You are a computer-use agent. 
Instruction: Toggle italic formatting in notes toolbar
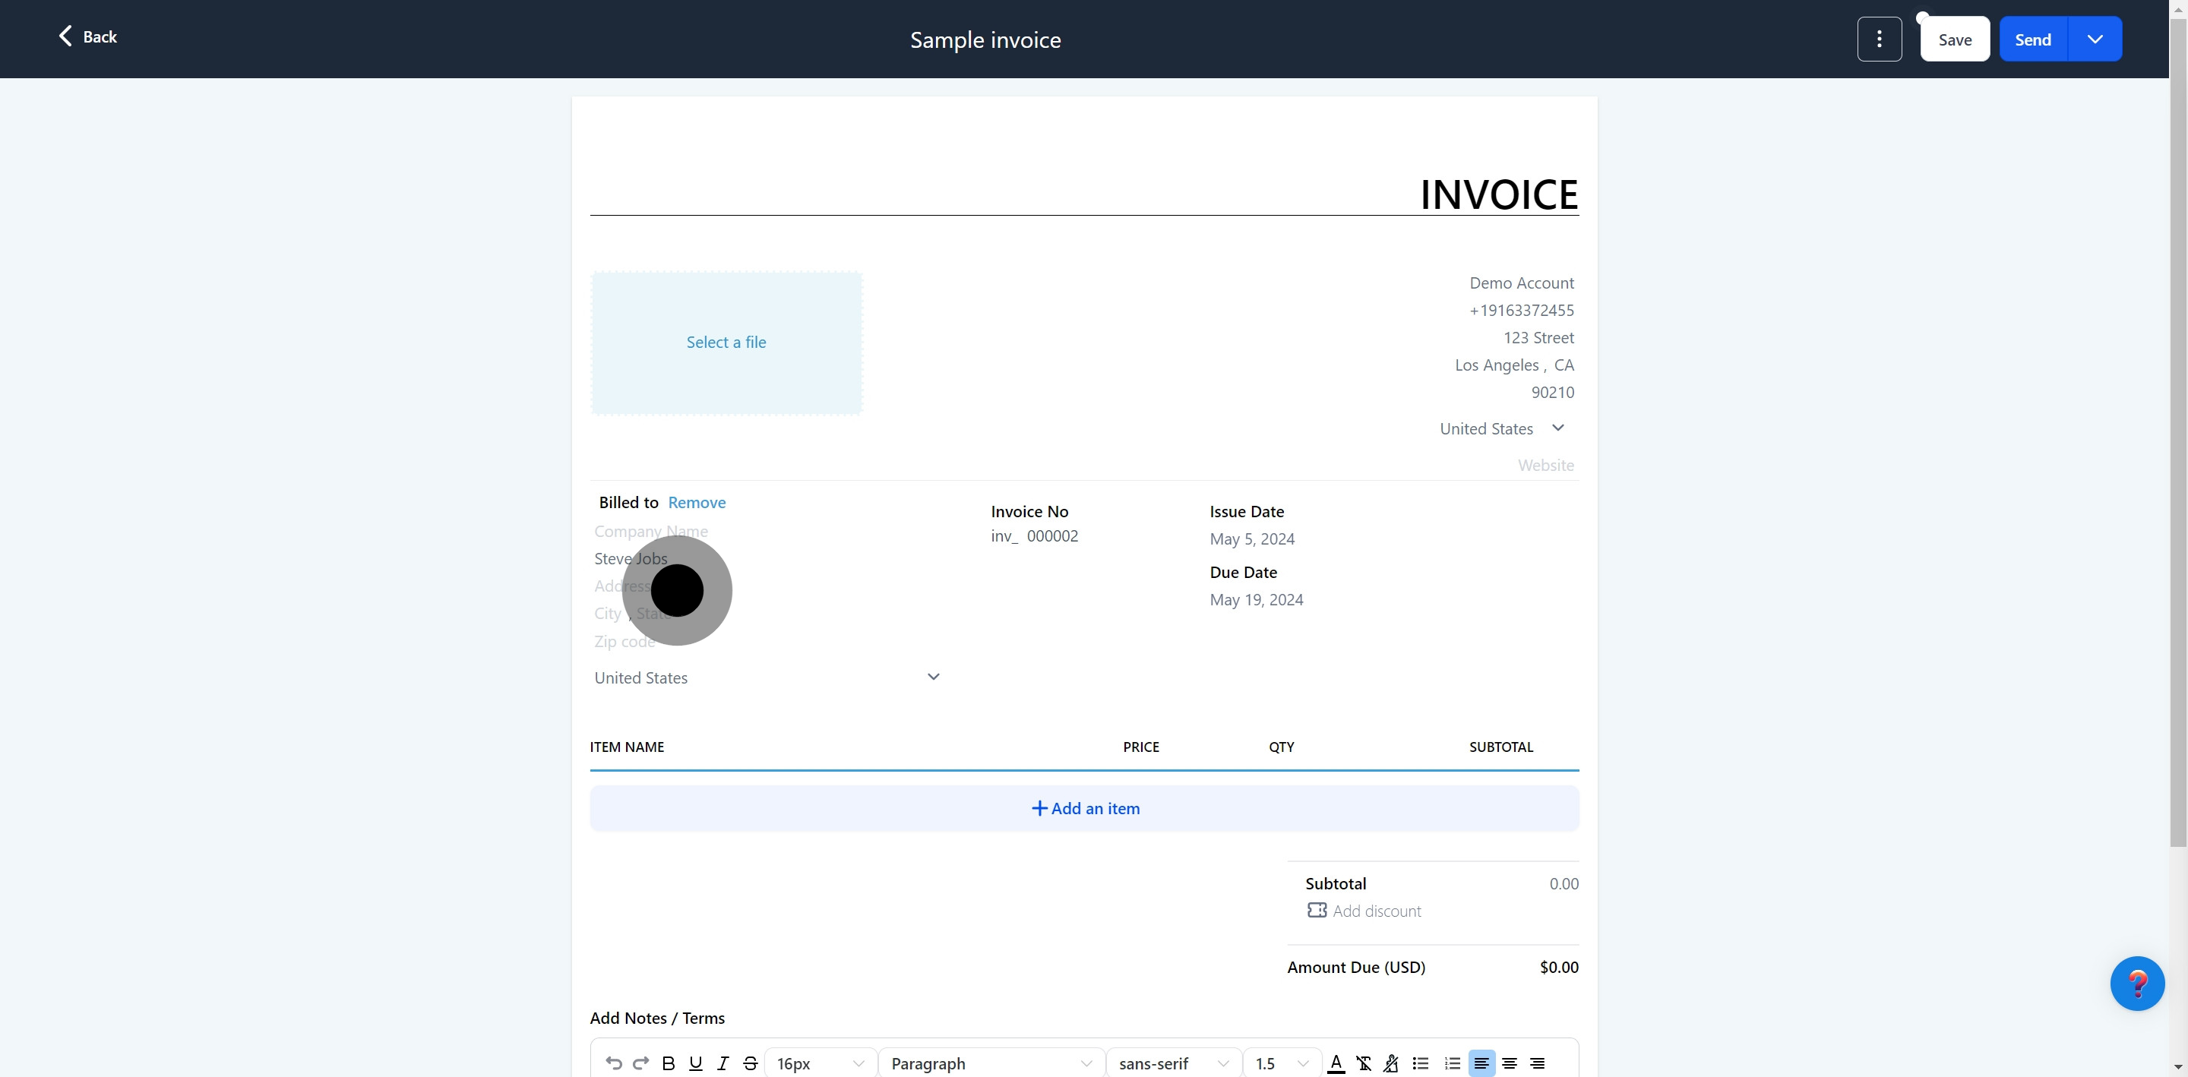tap(722, 1063)
